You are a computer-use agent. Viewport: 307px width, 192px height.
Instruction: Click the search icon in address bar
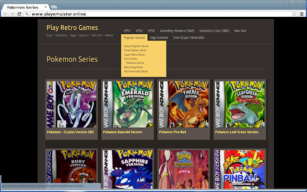coord(27,14)
